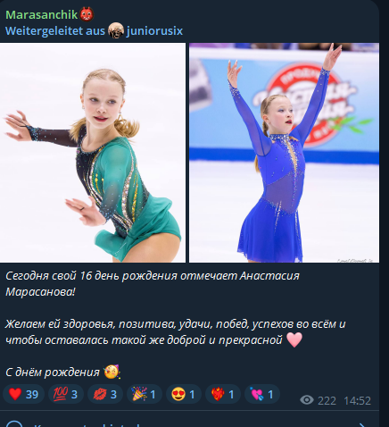
Task: Add the heart with arrow reaction
Action: 262,394
